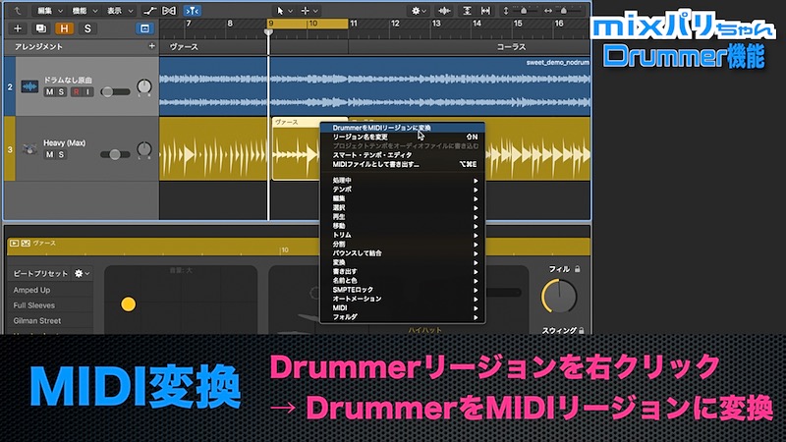Click the vertical auto zoom icon
Screen dimensions: 786x442
click(x=467, y=11)
